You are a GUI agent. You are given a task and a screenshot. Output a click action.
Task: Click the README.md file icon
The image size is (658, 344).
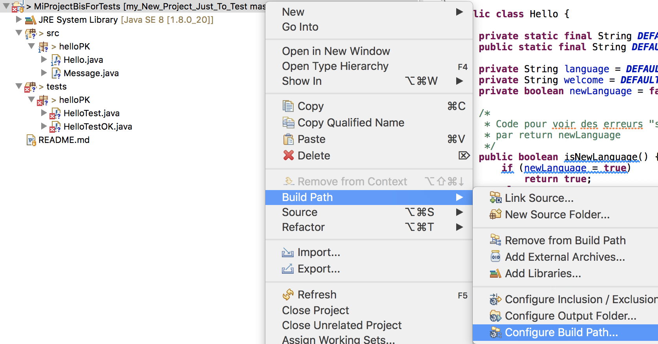31,140
